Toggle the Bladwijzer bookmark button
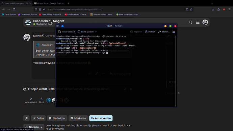This screenshot has height=131, width=233. [57, 118]
